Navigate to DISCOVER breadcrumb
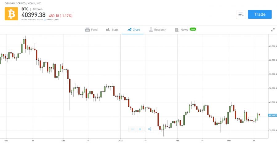 10,3
